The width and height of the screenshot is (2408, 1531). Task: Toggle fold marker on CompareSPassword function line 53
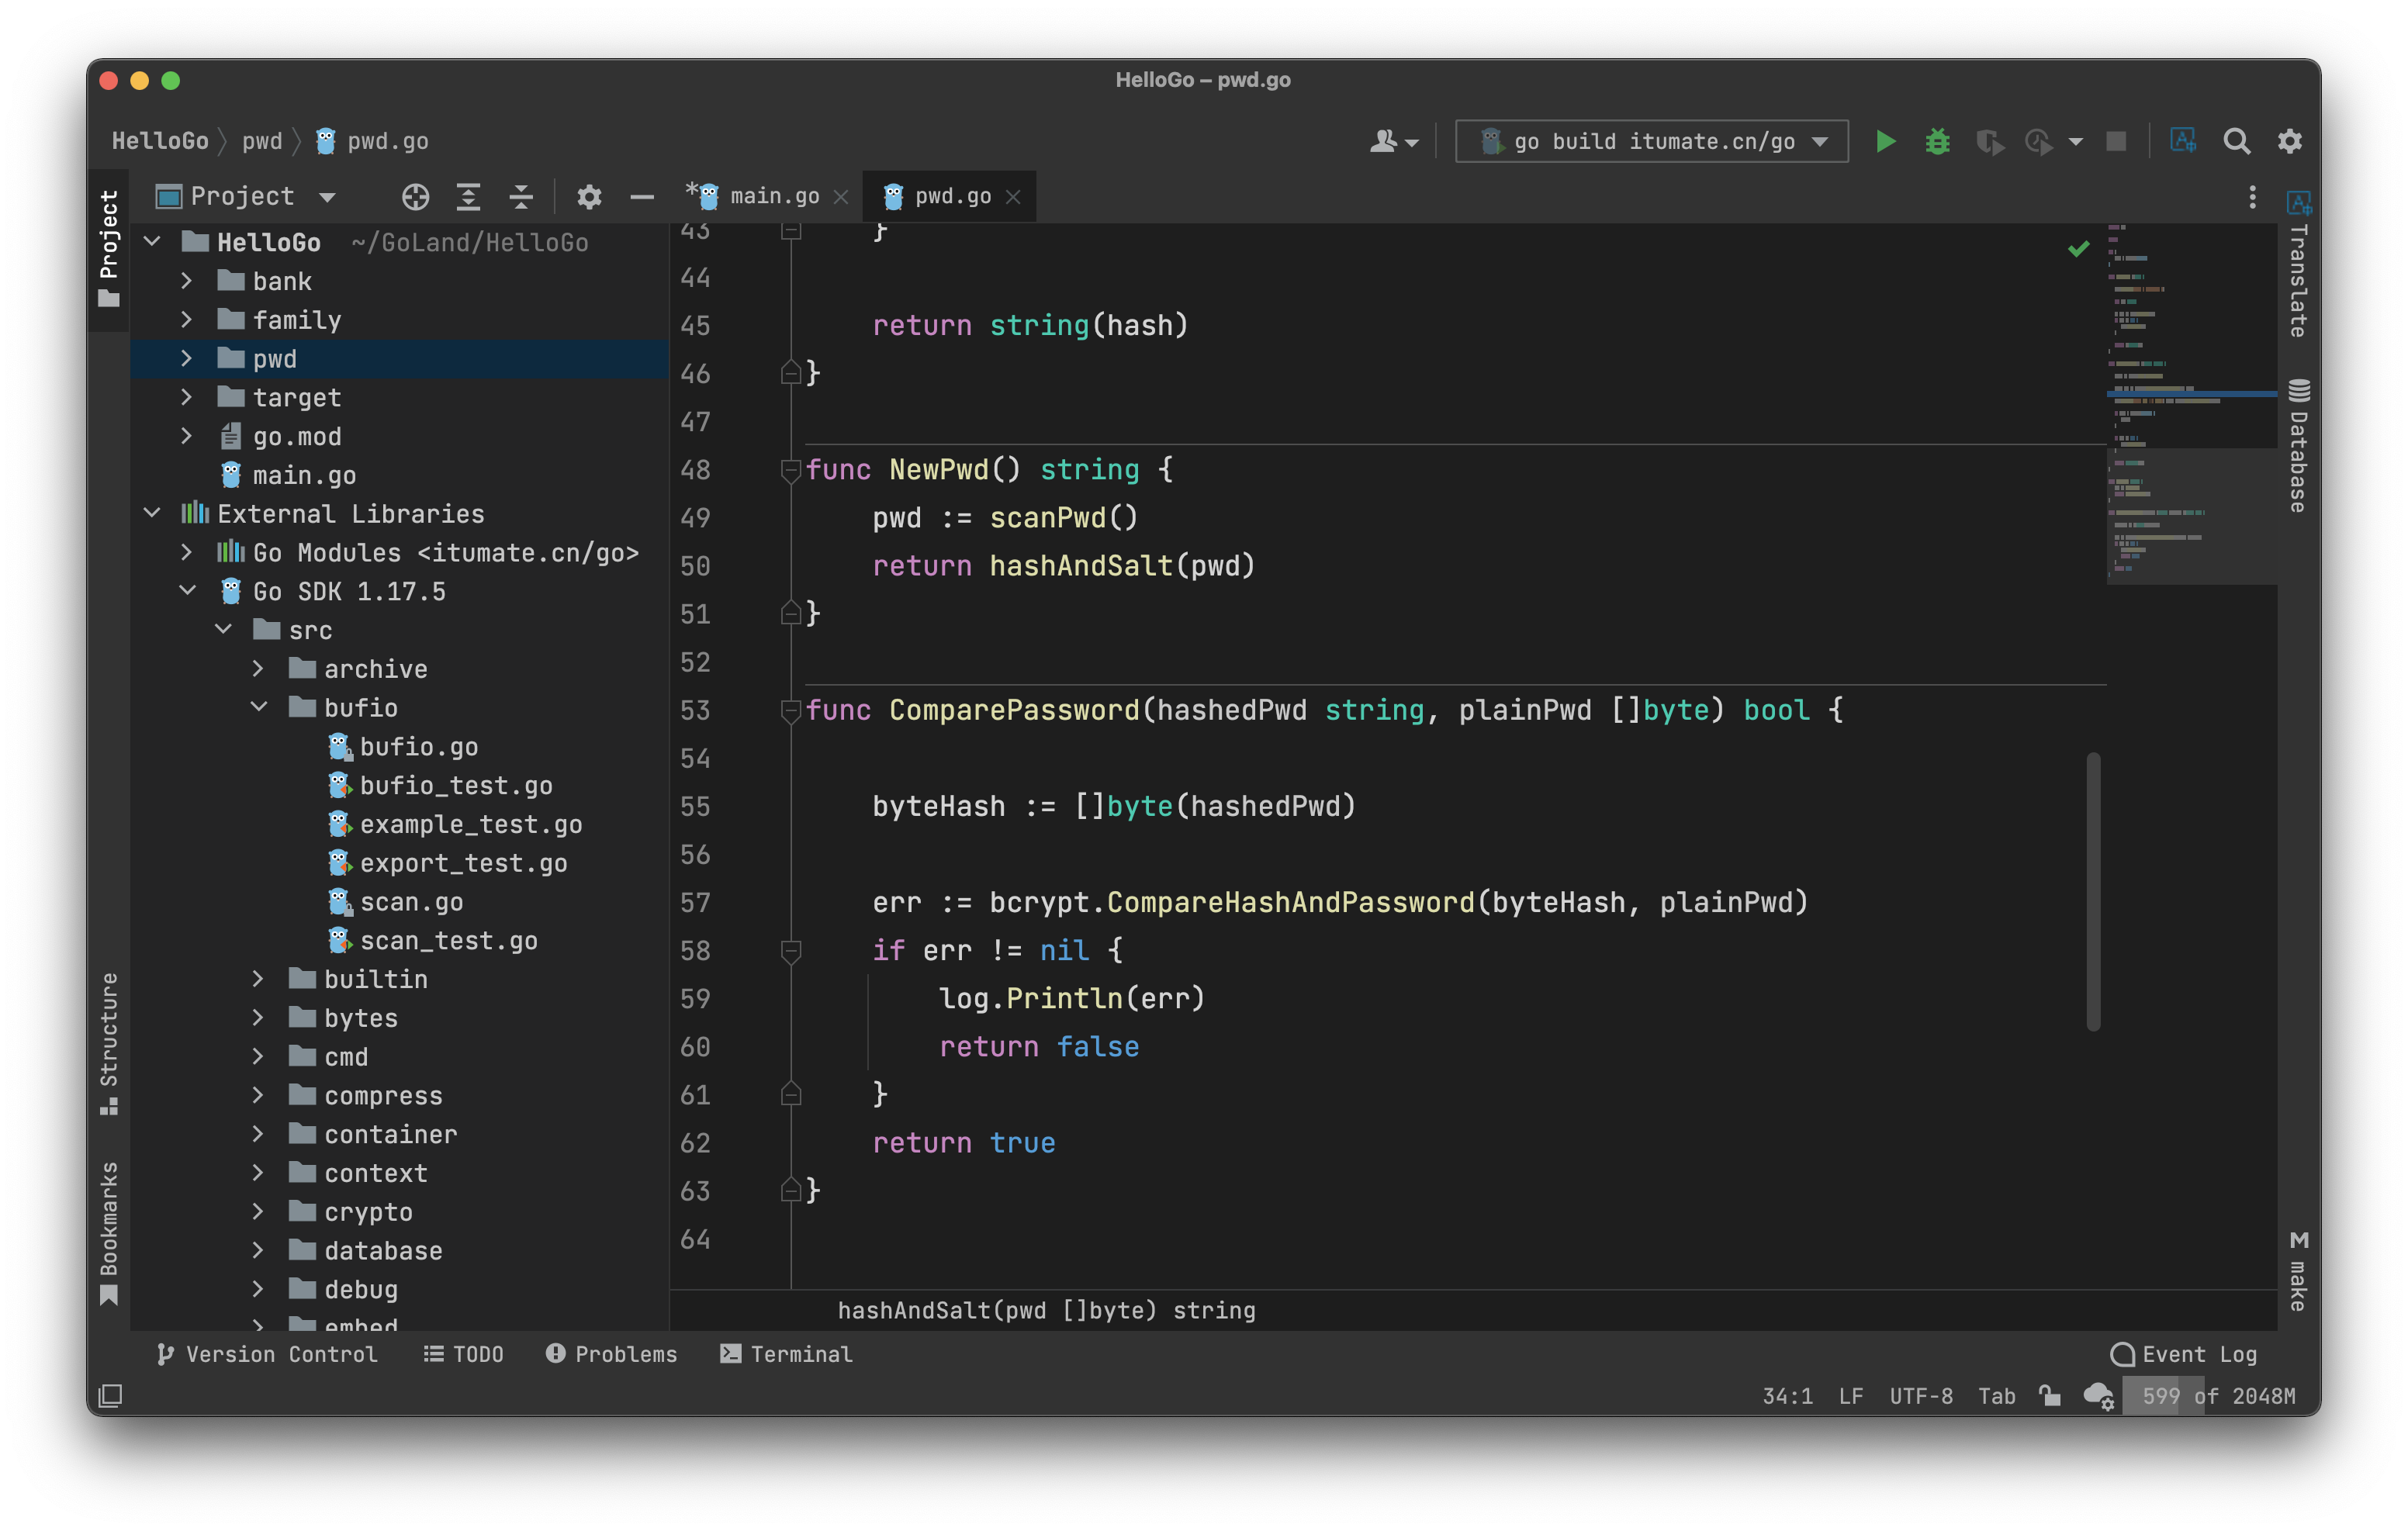(790, 711)
